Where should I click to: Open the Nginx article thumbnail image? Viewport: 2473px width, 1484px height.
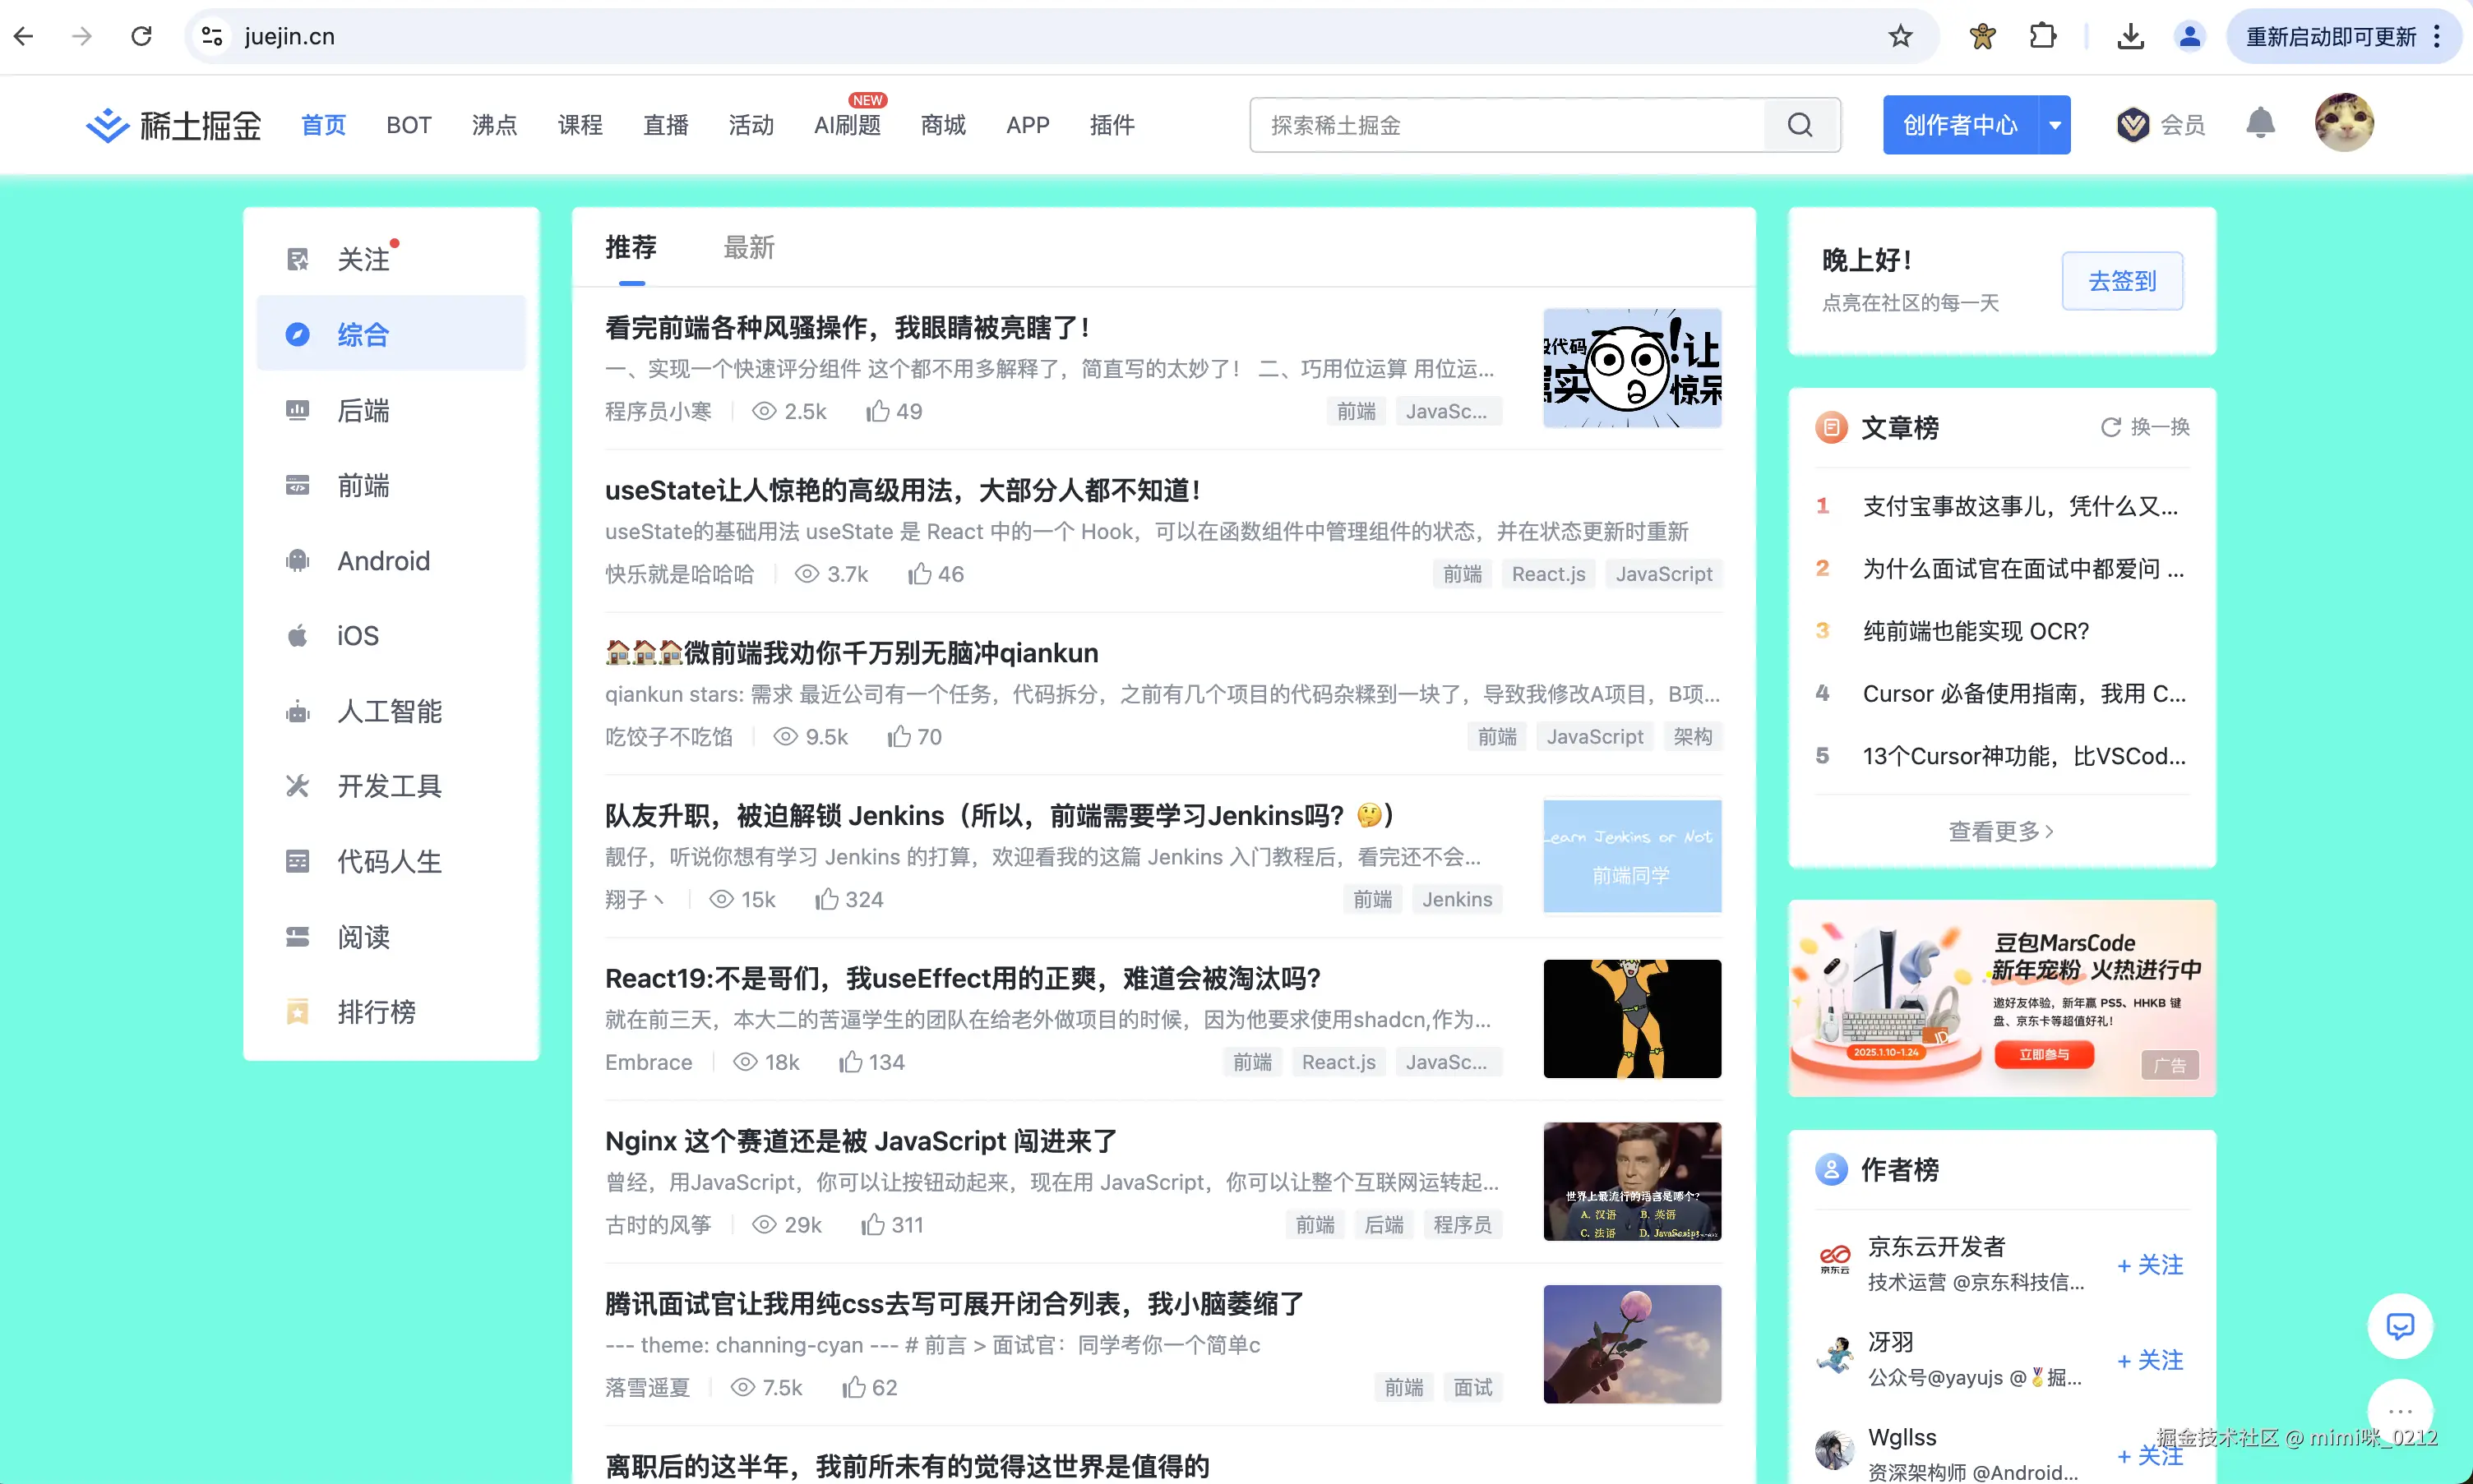pyautogui.click(x=1632, y=1181)
